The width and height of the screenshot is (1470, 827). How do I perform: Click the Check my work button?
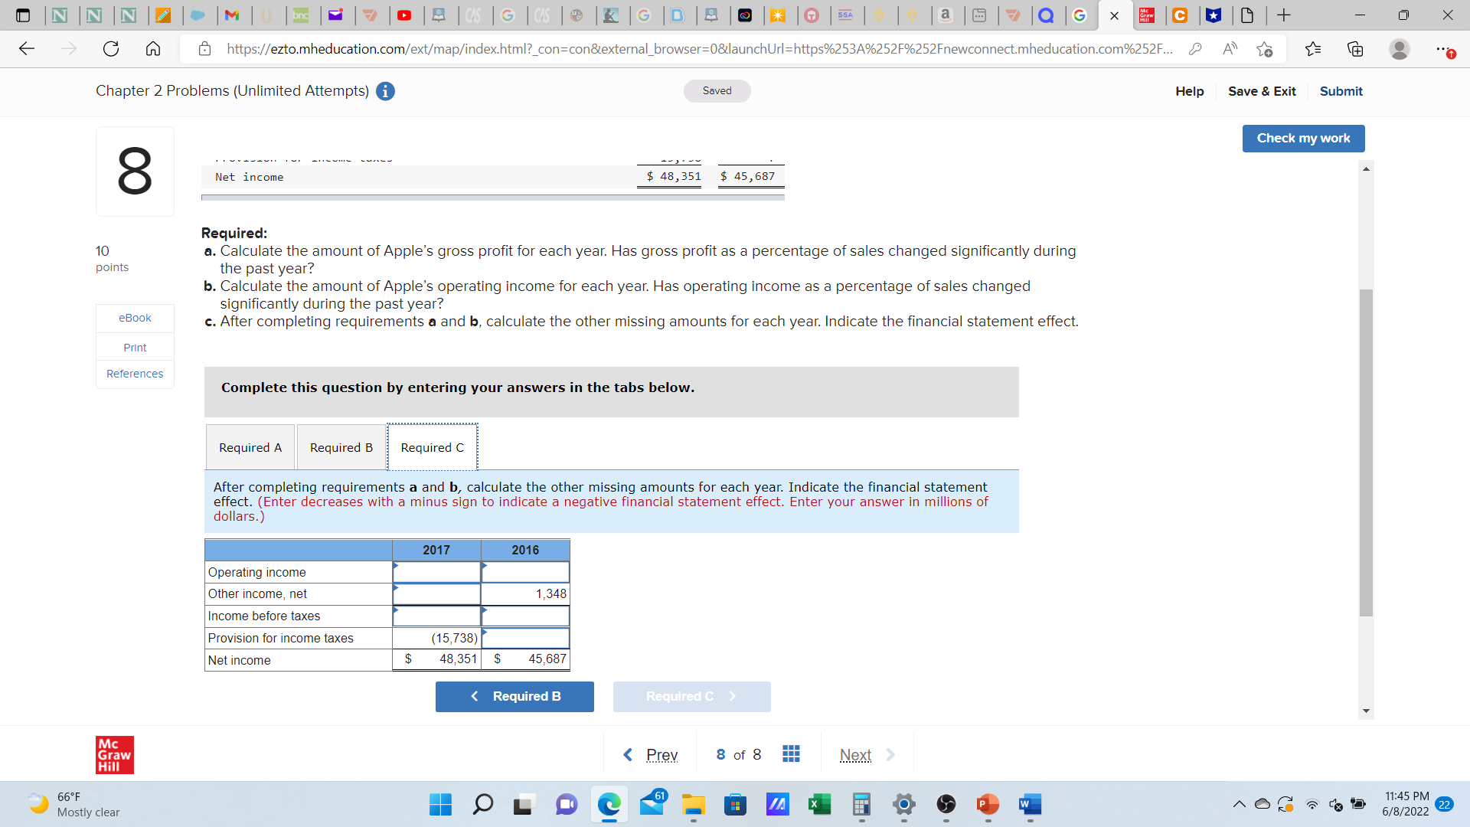tap(1302, 138)
